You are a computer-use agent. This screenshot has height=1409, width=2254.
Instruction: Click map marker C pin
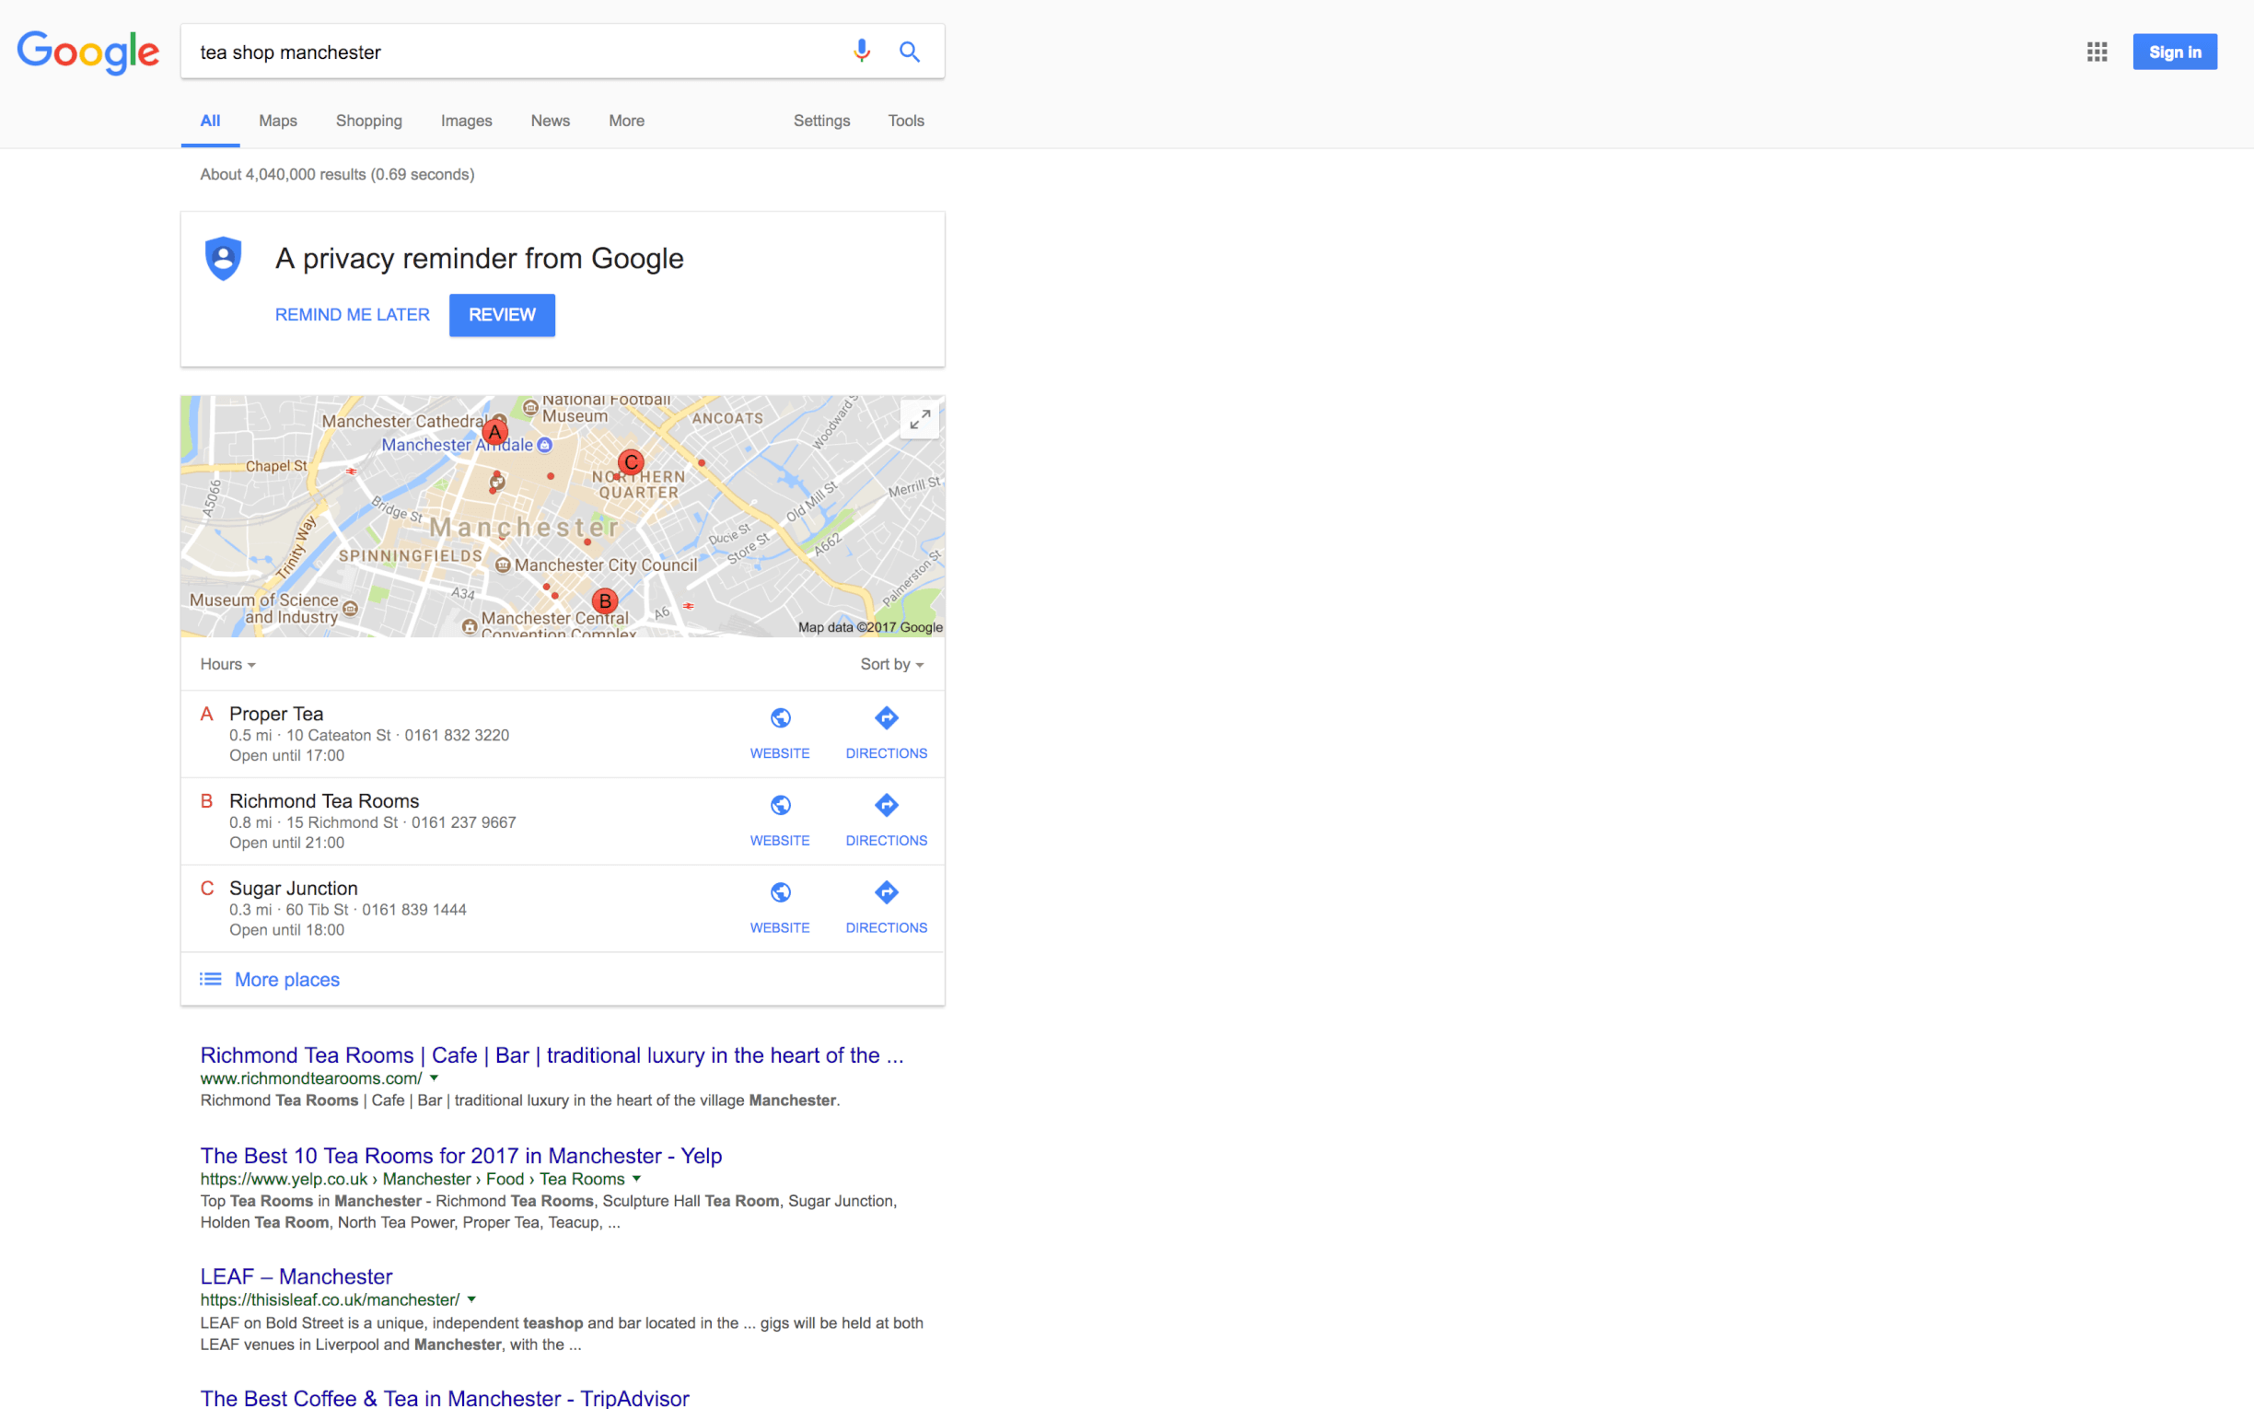tap(631, 462)
